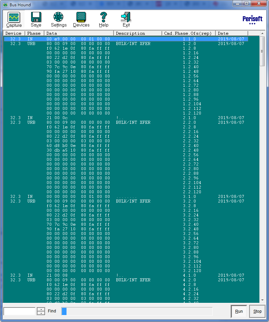269x322 pixels.
Task: Click the Find stepper up arrow
Action: tap(41, 309)
